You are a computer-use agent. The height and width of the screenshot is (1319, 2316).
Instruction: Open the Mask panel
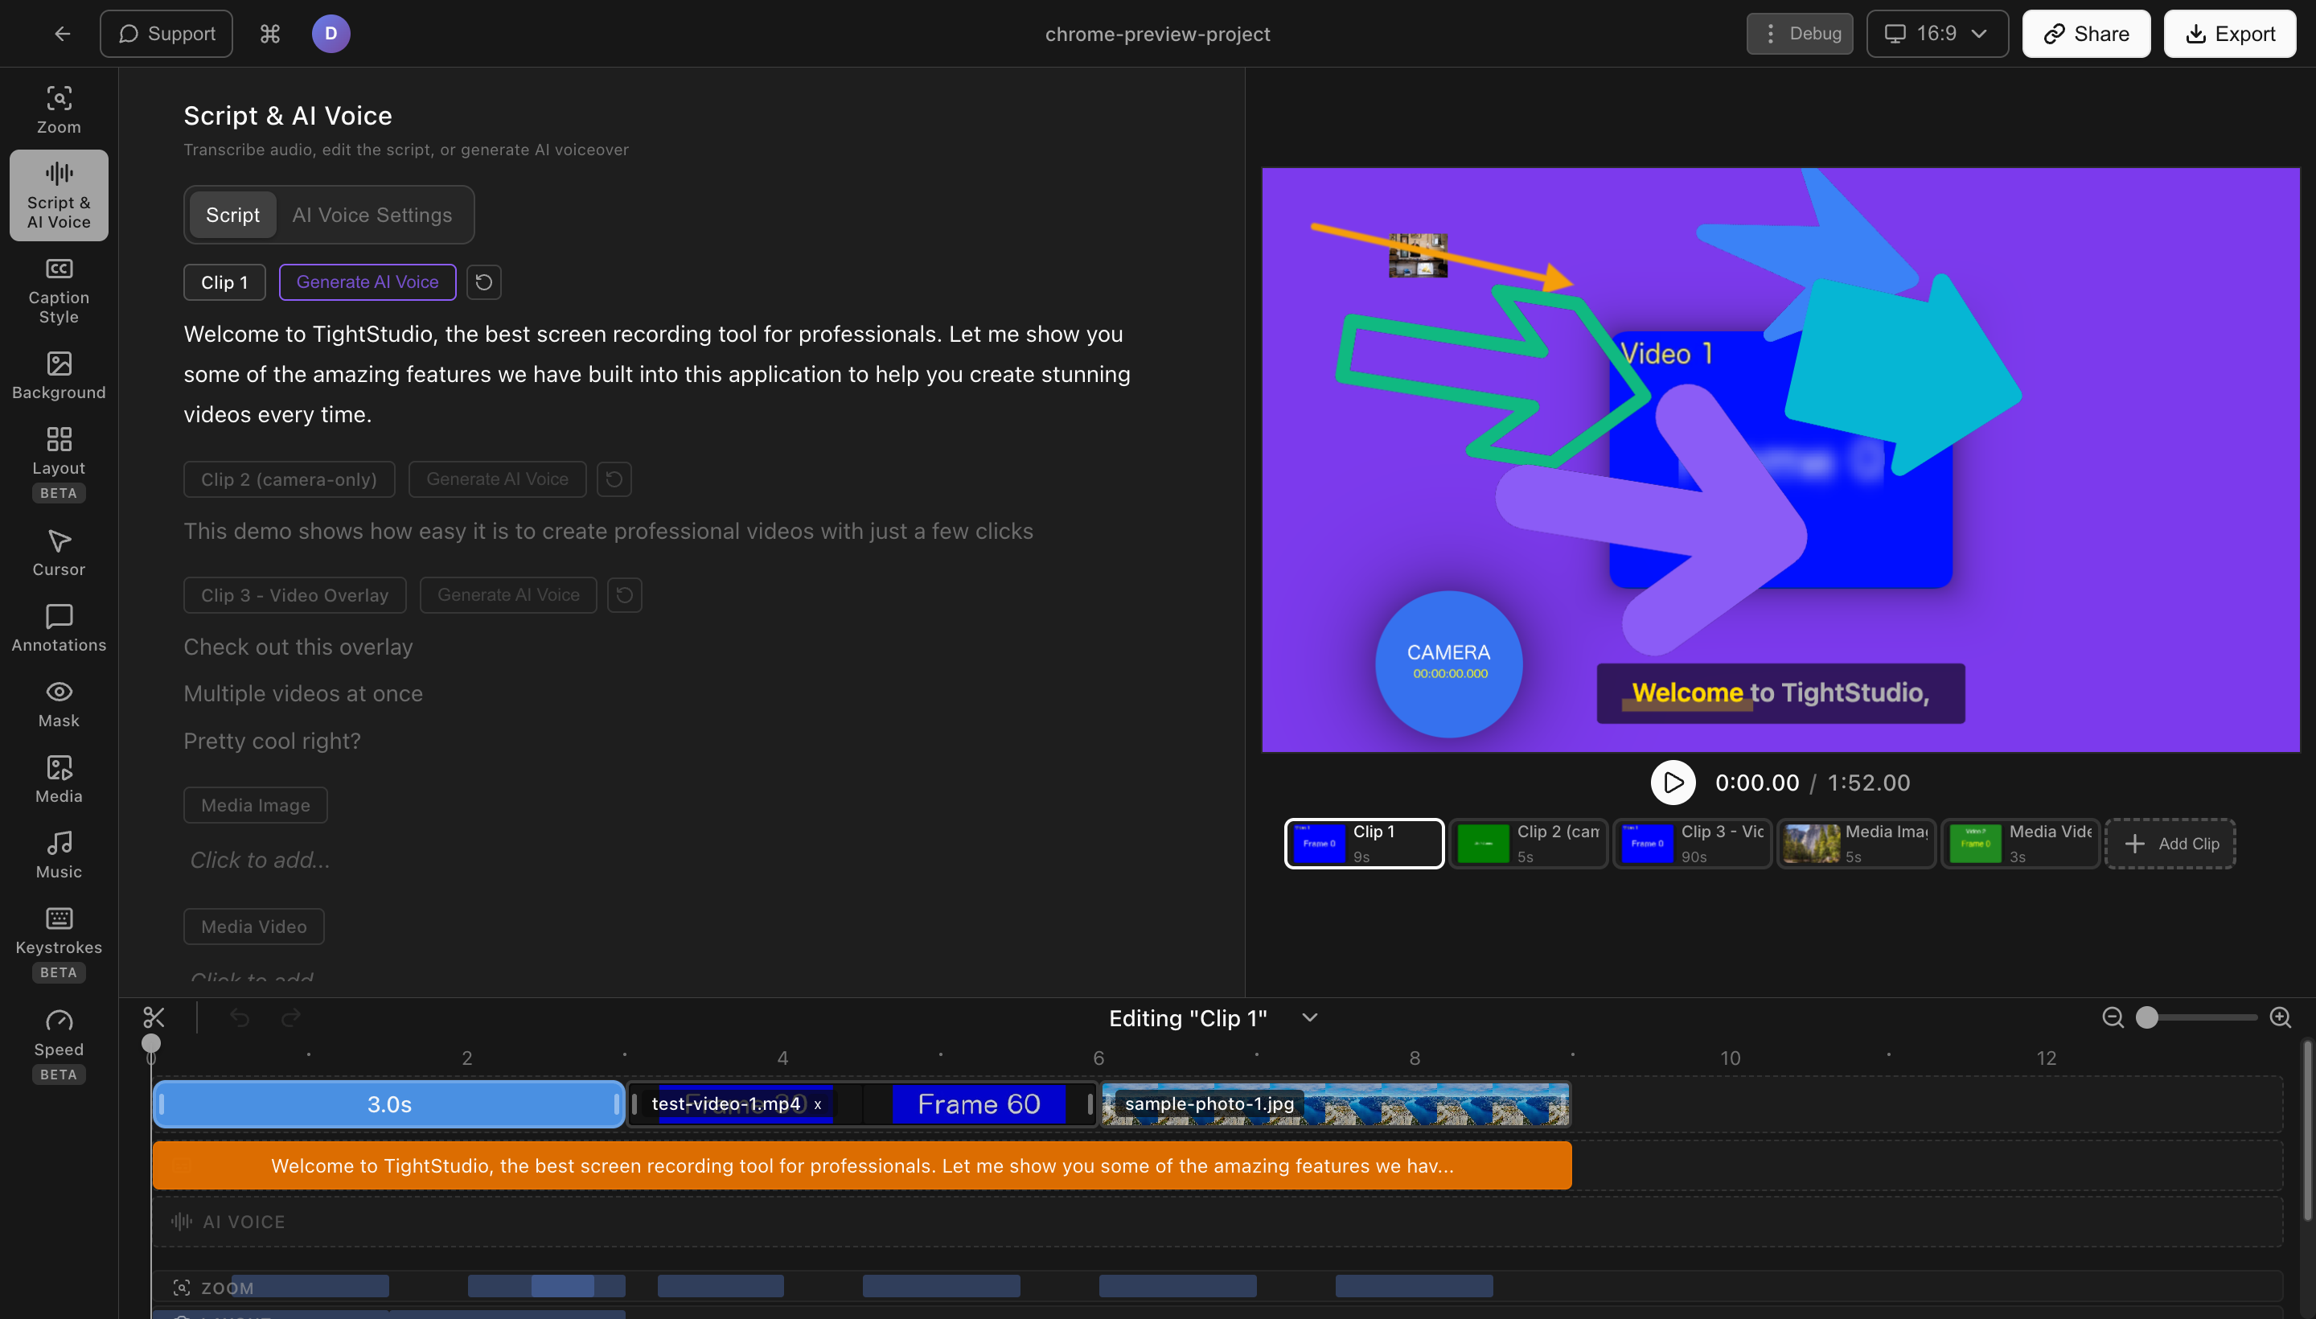[59, 703]
